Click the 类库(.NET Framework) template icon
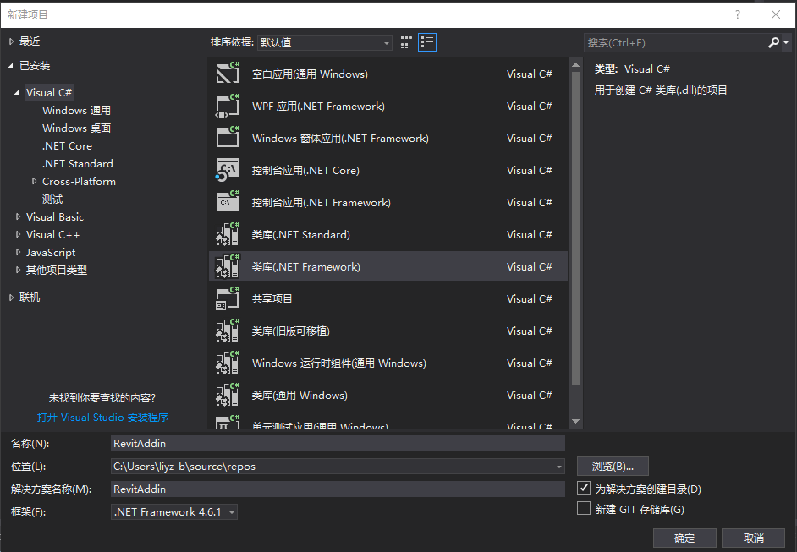The width and height of the screenshot is (797, 552). tap(228, 266)
